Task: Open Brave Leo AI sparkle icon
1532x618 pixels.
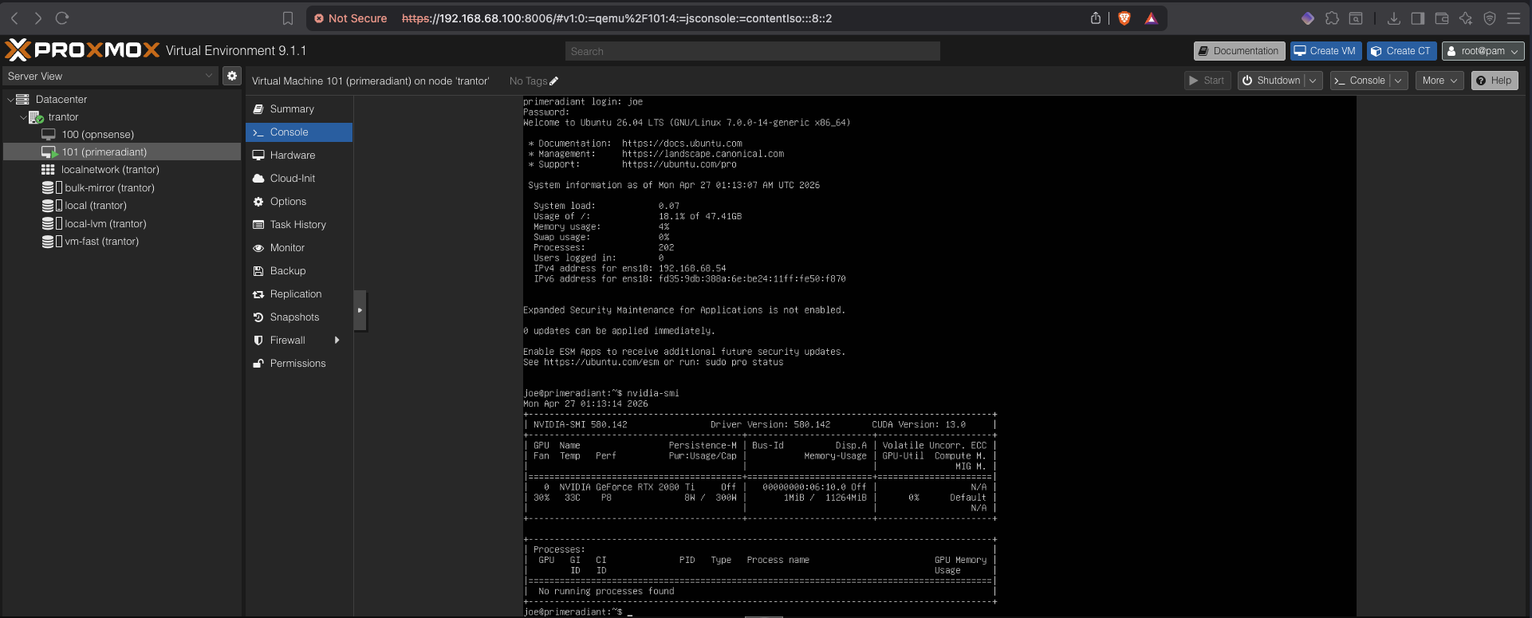Action: [1466, 18]
